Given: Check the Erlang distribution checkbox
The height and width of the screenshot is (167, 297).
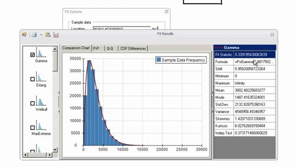Looking at the screenshot, I should coord(32,79).
